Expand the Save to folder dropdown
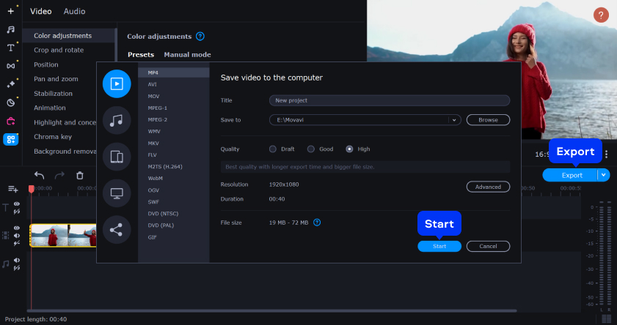This screenshot has height=325, width=617. point(454,120)
